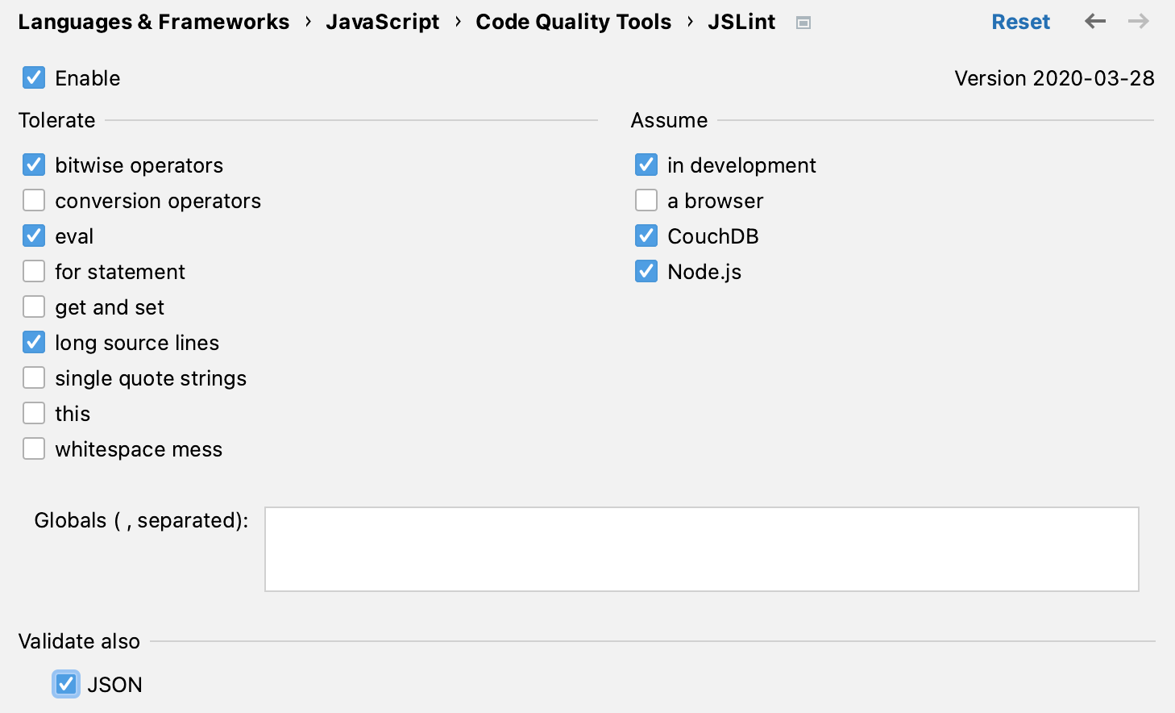Image resolution: width=1175 pixels, height=713 pixels.
Task: Disable the Node.js assumption
Action: coord(646,272)
